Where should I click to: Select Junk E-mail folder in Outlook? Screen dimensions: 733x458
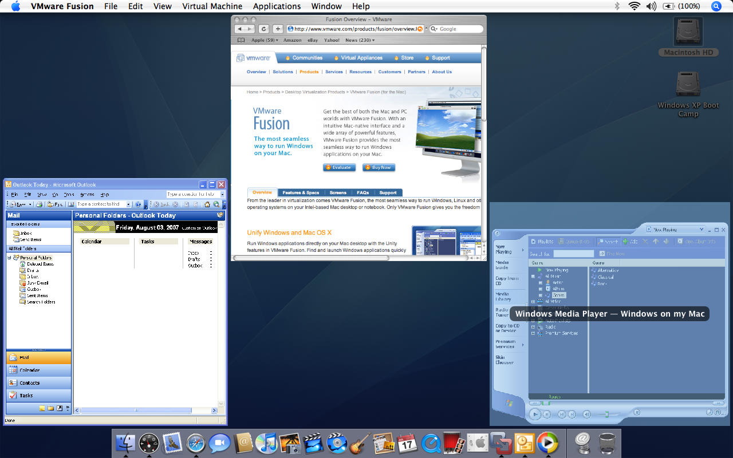pyautogui.click(x=33, y=283)
